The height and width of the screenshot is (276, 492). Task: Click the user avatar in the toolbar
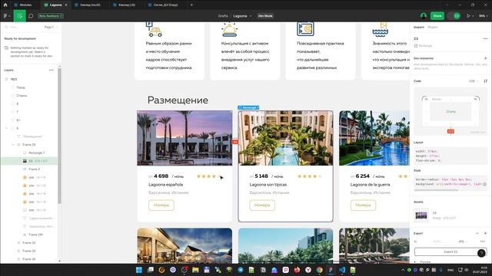[424, 15]
